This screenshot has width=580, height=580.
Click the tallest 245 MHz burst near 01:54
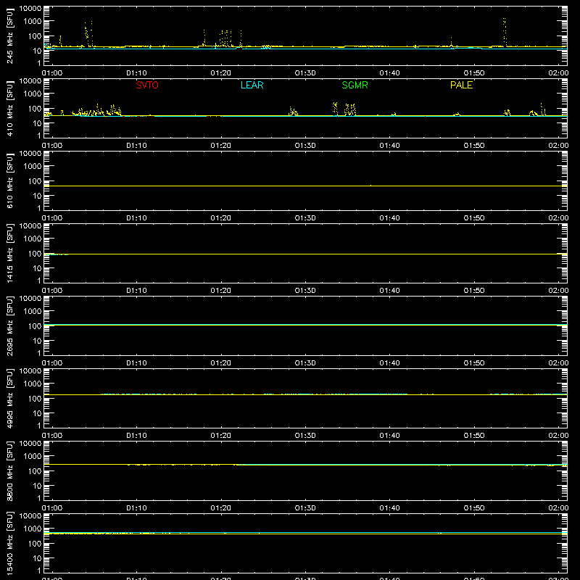pyautogui.click(x=505, y=32)
